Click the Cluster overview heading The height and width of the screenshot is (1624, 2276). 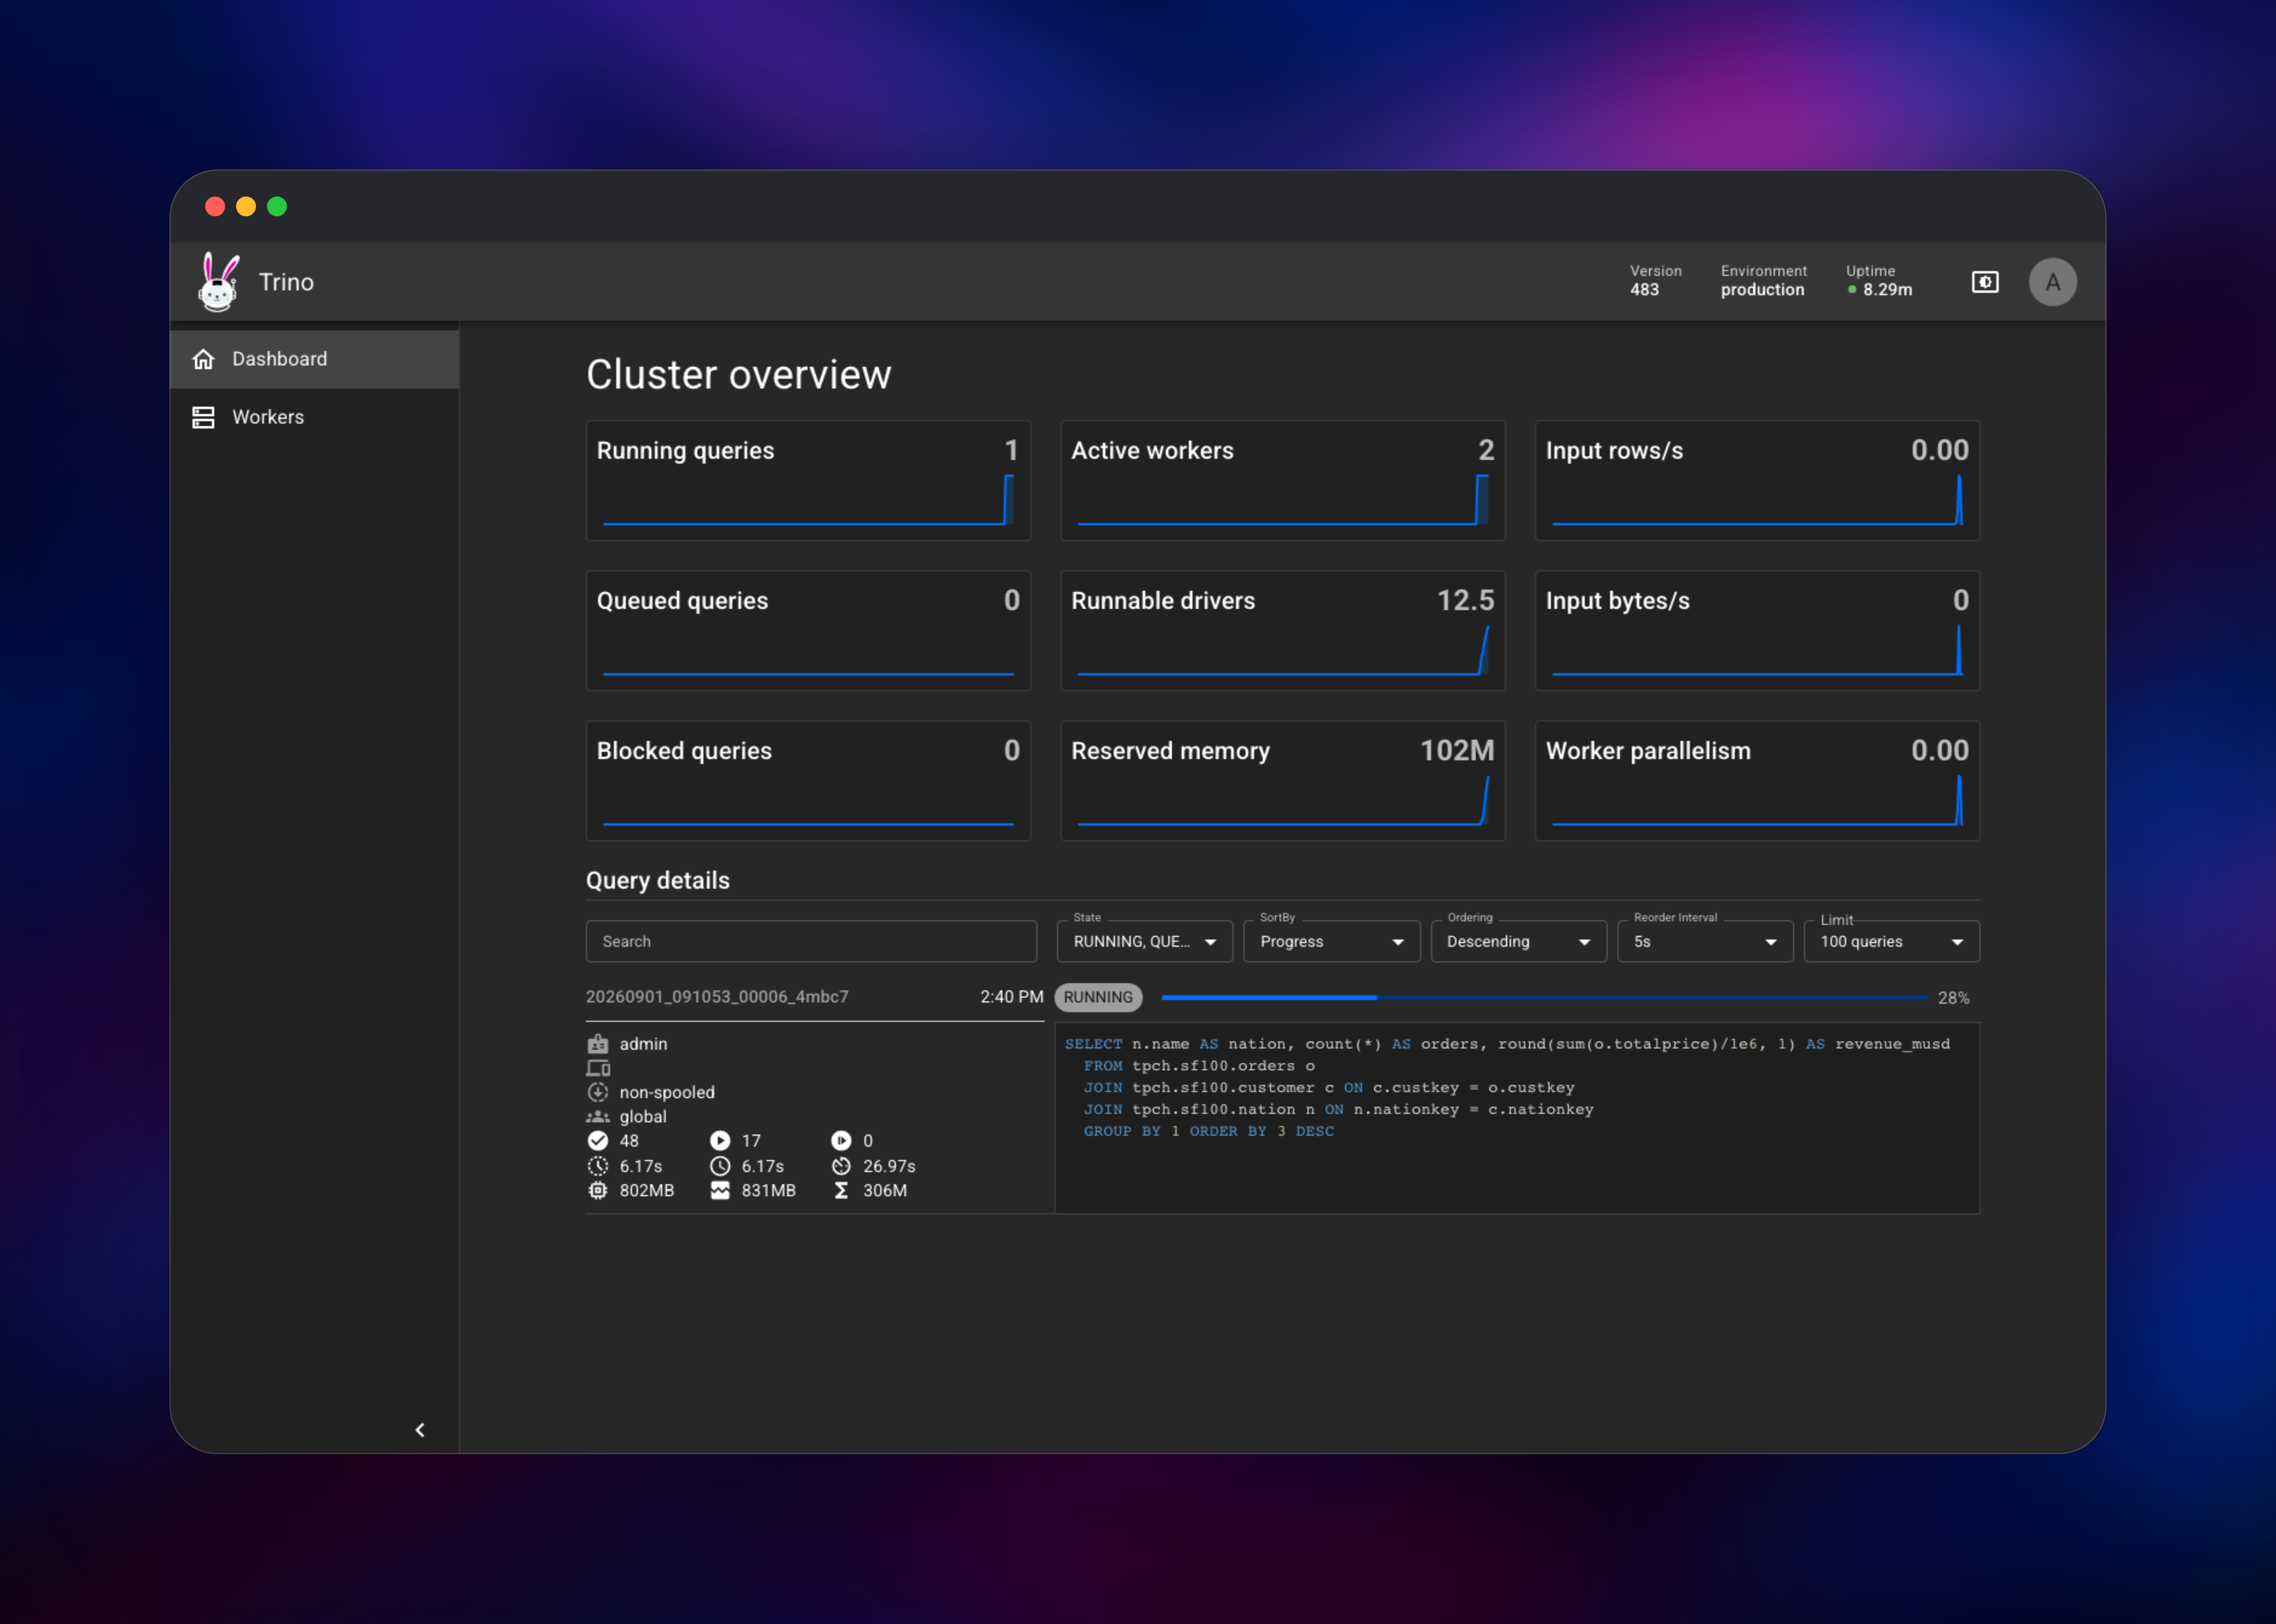coord(738,375)
